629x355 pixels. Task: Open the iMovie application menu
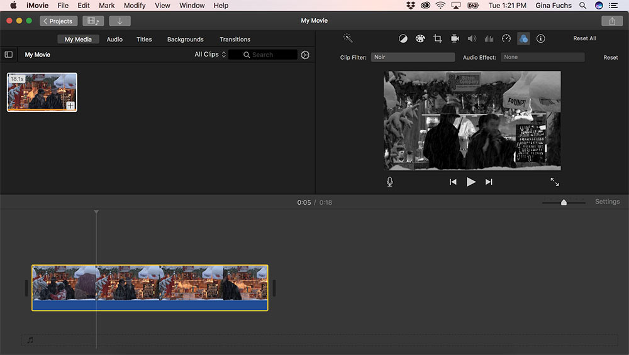pyautogui.click(x=37, y=6)
